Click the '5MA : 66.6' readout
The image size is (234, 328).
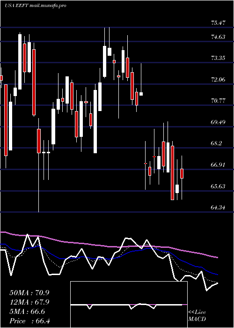pos(27,312)
